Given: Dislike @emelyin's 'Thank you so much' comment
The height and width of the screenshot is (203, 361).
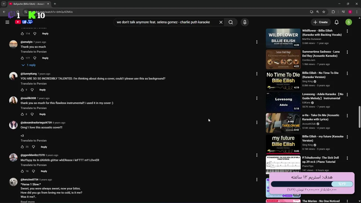Looking at the screenshot, I should click(35, 58).
